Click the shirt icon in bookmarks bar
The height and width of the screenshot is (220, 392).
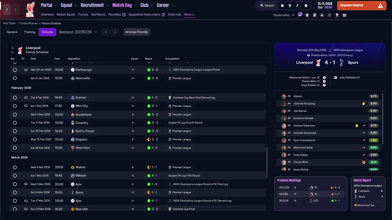tap(307, 15)
